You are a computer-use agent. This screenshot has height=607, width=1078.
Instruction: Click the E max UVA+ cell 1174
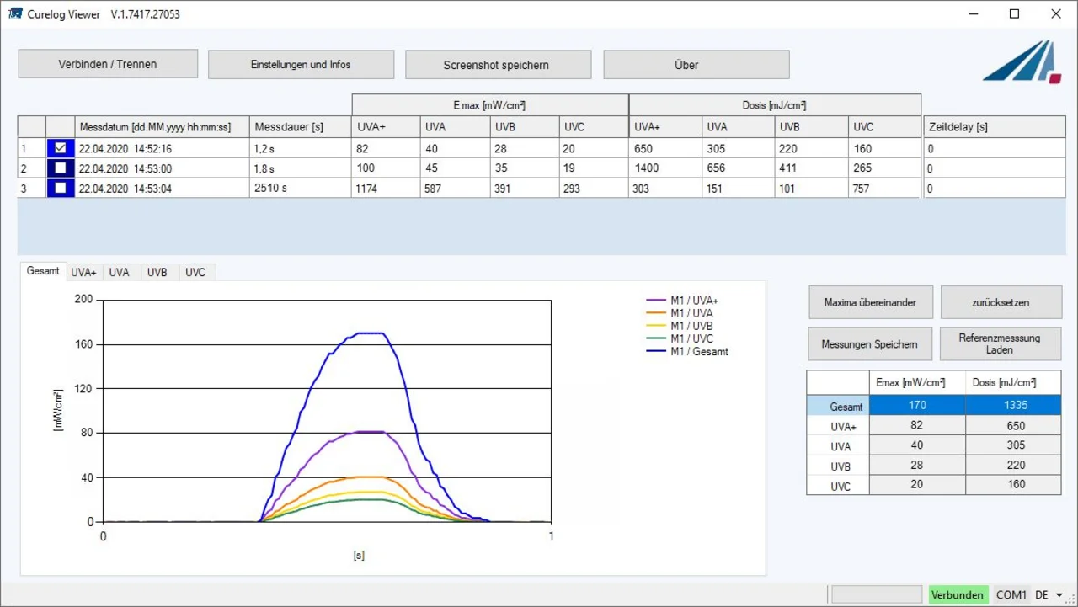(x=387, y=189)
